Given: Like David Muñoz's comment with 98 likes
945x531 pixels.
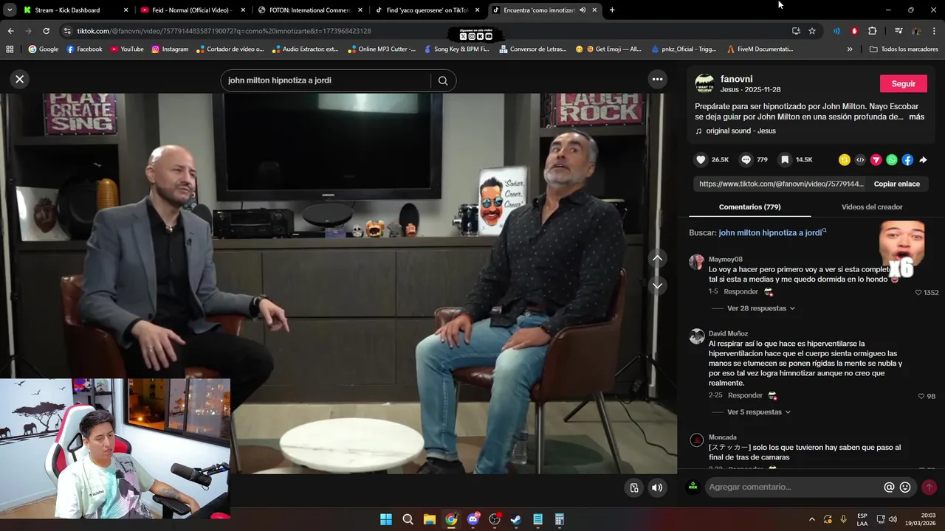Looking at the screenshot, I should click(x=921, y=396).
